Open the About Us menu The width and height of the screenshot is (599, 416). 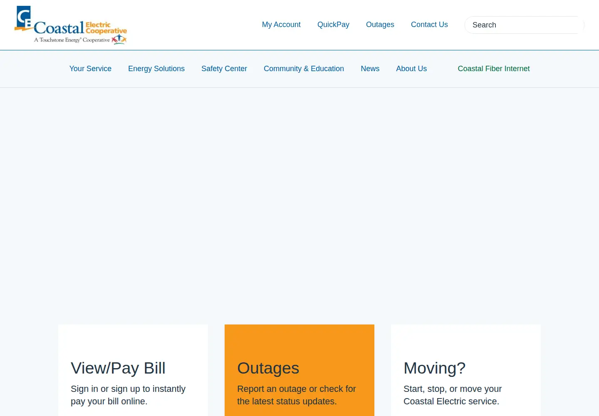(x=411, y=69)
